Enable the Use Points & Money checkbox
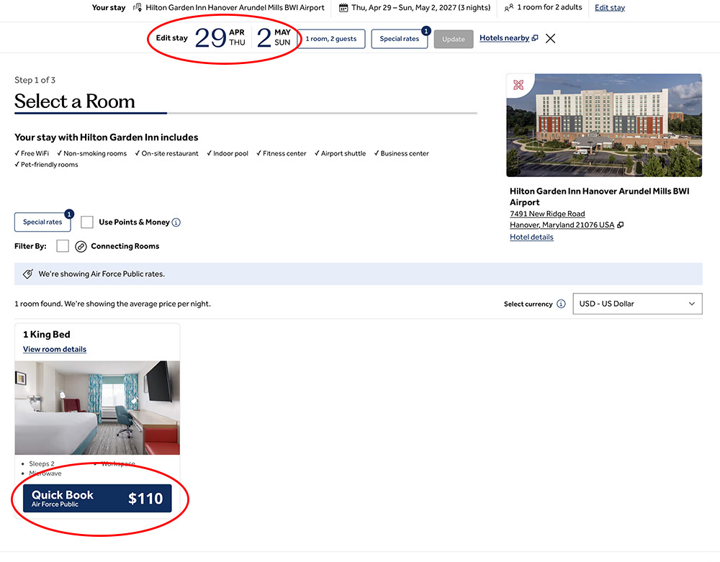The height and width of the screenshot is (562, 720). (x=87, y=222)
